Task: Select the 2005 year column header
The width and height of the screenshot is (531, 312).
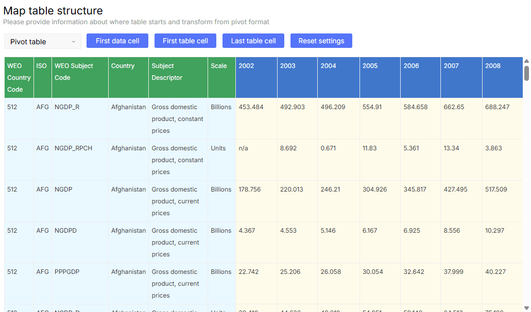Action: [x=380, y=78]
